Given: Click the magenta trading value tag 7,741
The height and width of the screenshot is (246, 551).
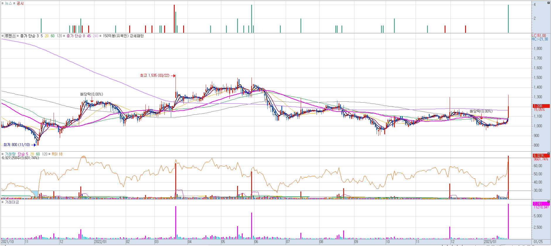Looking at the screenshot, I should click(541, 203).
